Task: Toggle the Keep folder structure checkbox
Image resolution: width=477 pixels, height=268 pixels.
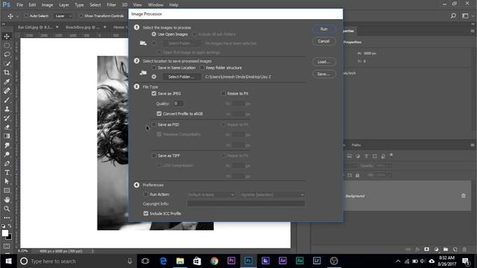Action: point(202,68)
